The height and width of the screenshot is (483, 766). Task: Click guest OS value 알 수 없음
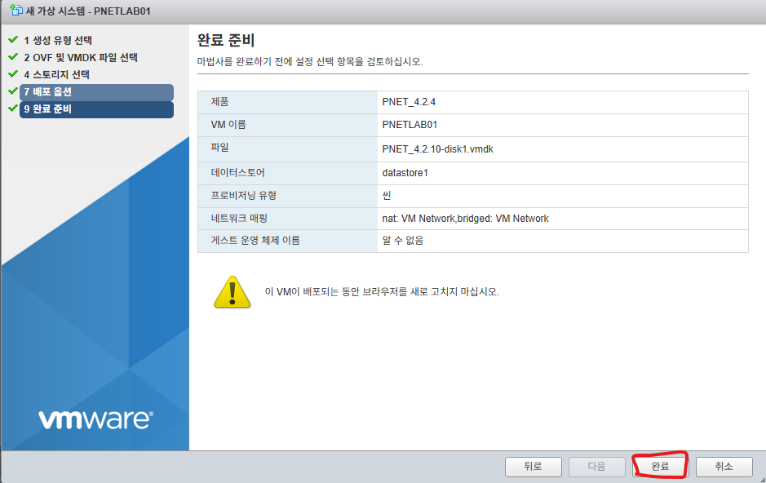(403, 241)
